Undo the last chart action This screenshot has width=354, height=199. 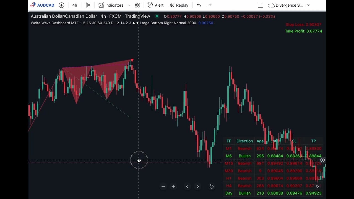coord(199,5)
